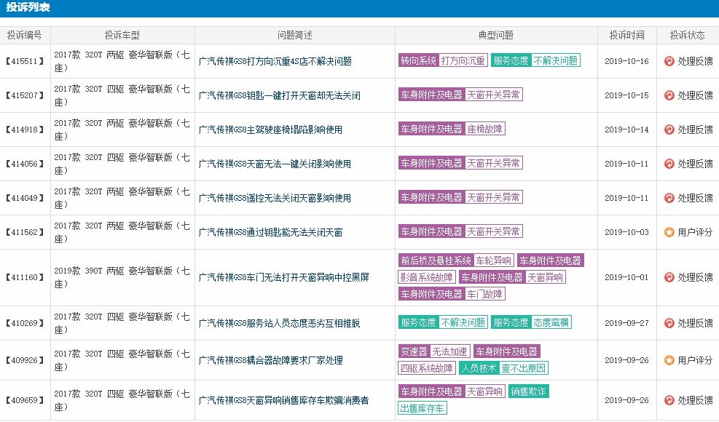Click 服务态度 不解决问题 tag in row 410269
Image resolution: width=719 pixels, height=422 pixels.
[x=443, y=322]
